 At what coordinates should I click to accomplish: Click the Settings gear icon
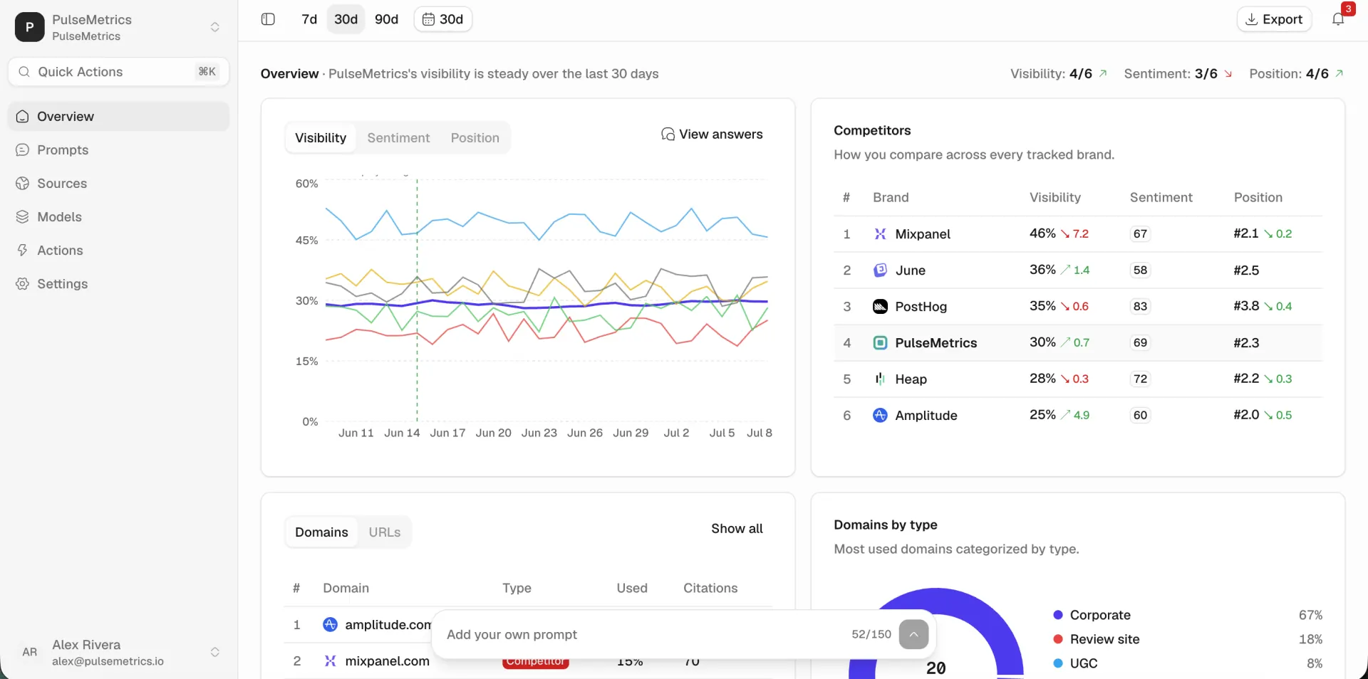(x=23, y=284)
